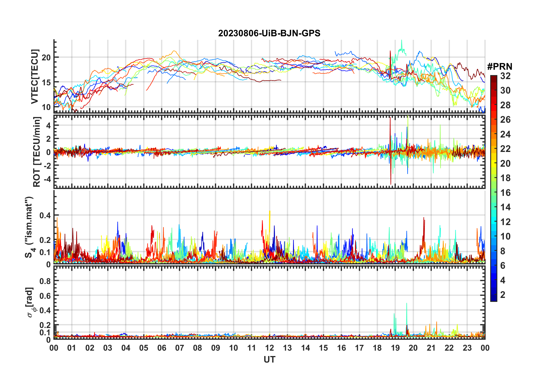The height and width of the screenshot is (377, 539).
Task: Click the S4 ("ism.mat") y-axis label
Action: [29, 227]
